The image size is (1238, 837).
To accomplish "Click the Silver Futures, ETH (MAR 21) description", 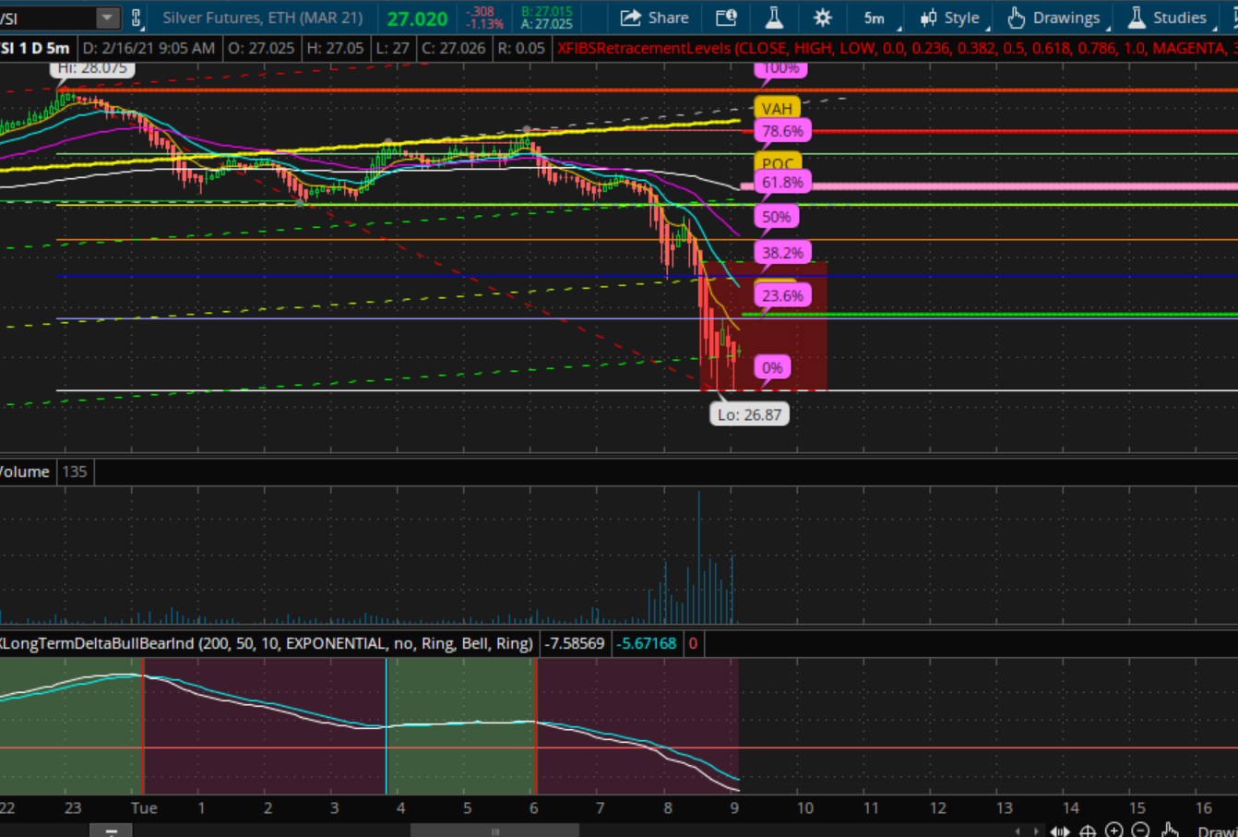I will (263, 18).
